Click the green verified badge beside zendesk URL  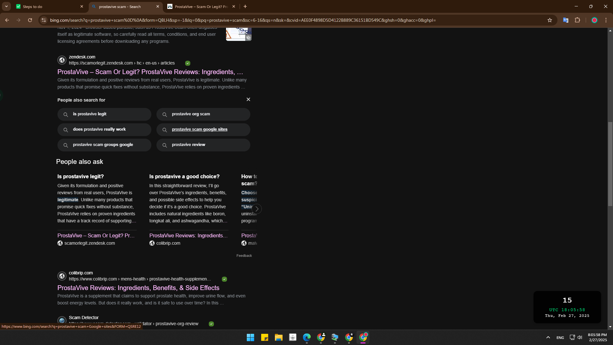click(188, 63)
